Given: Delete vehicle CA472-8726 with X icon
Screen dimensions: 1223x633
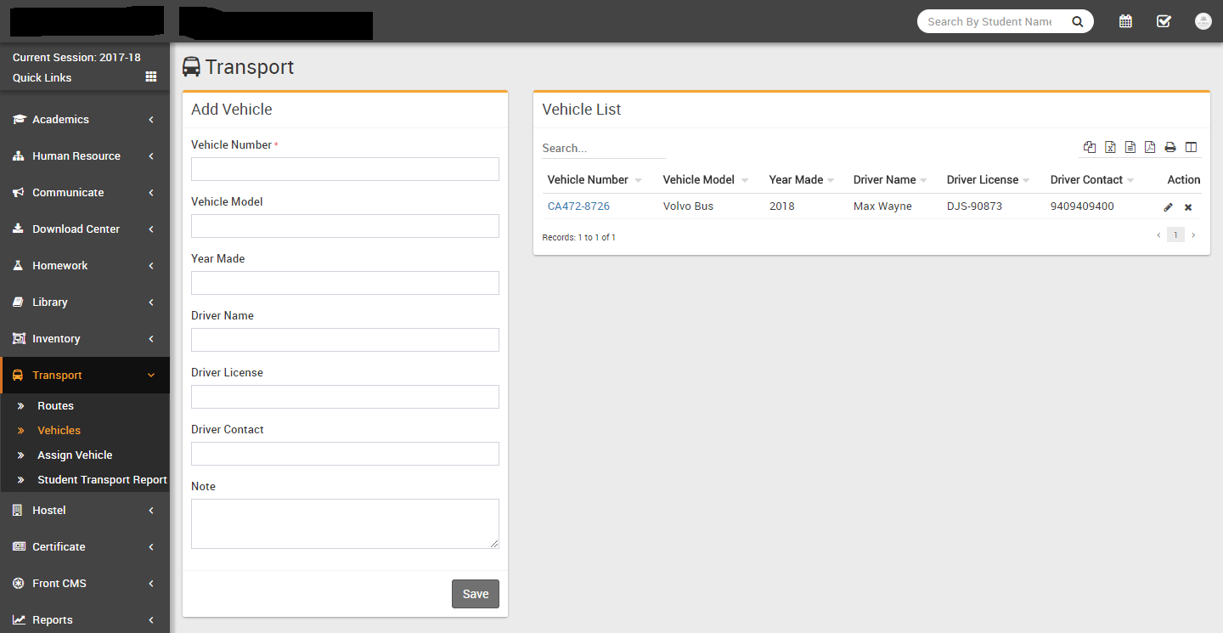Looking at the screenshot, I should (x=1188, y=207).
